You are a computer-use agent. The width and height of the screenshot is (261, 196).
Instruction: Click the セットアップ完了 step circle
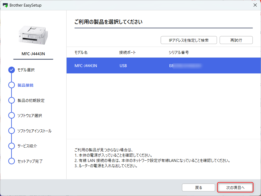pyautogui.click(x=11, y=161)
